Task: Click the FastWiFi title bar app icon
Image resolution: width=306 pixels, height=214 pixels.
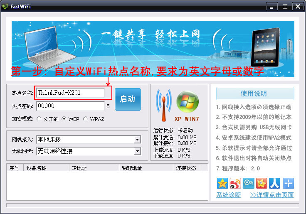Action: point(5,6)
